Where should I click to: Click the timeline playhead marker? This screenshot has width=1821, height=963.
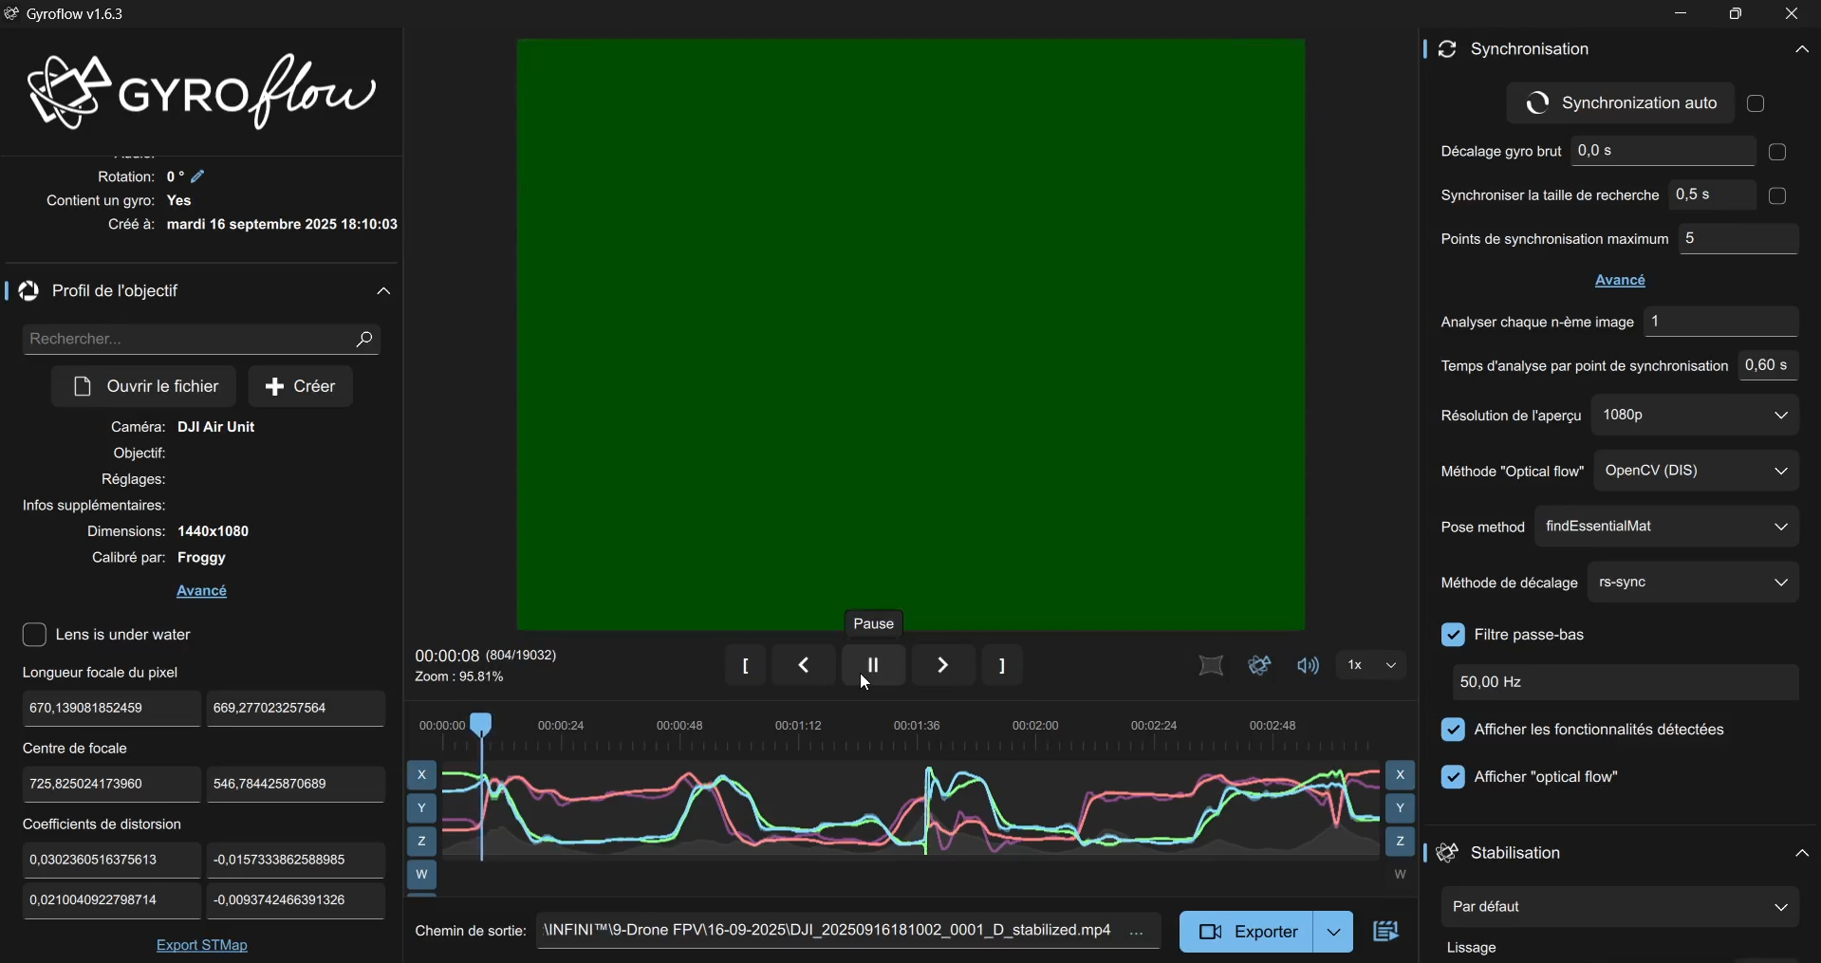point(482,725)
